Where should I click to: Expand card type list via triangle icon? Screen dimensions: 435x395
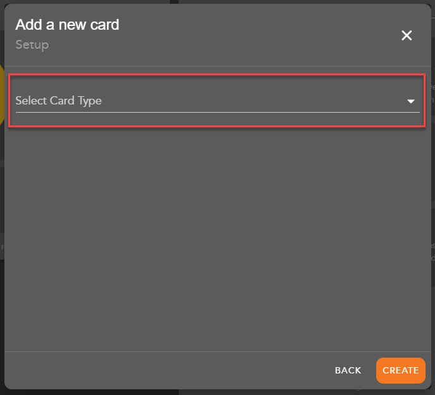(411, 101)
